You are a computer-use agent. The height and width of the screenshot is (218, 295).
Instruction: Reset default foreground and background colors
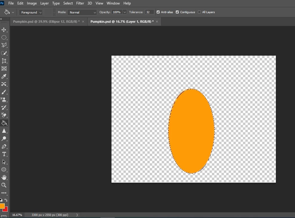pyautogui.click(x=1, y=200)
